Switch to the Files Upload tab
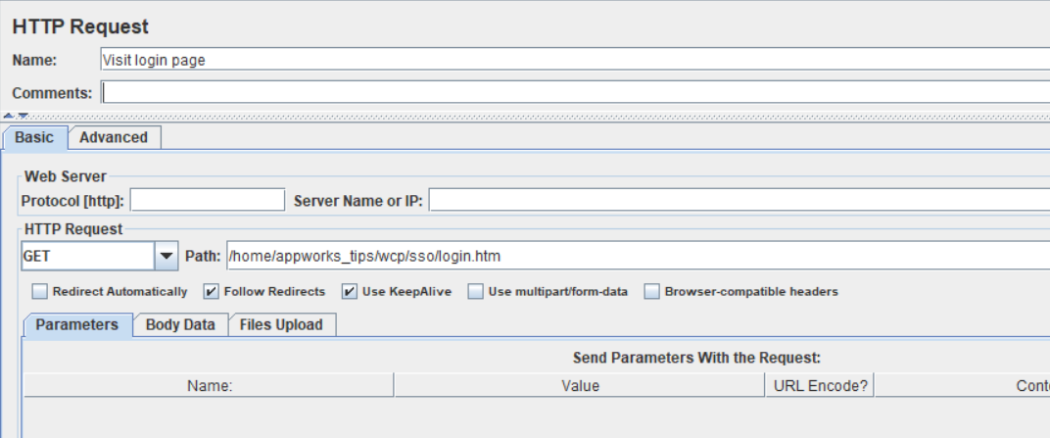Screen dimensions: 1050x438 [x=281, y=325]
